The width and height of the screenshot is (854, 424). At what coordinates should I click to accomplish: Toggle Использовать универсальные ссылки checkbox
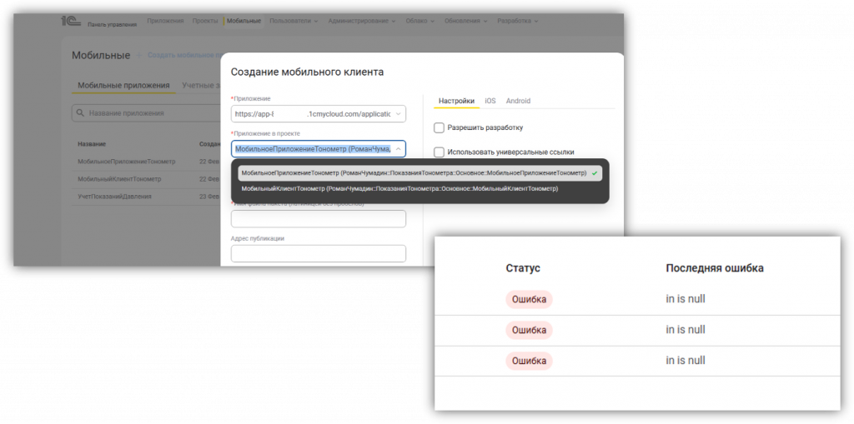pyautogui.click(x=439, y=152)
